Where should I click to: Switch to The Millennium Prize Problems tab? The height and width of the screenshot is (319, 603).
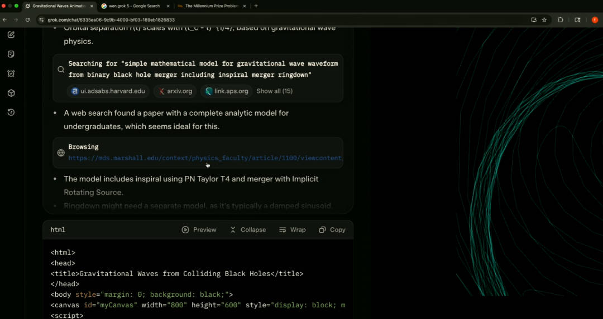[211, 6]
